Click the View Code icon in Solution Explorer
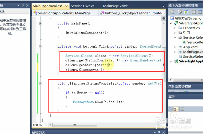 point(194,12)
